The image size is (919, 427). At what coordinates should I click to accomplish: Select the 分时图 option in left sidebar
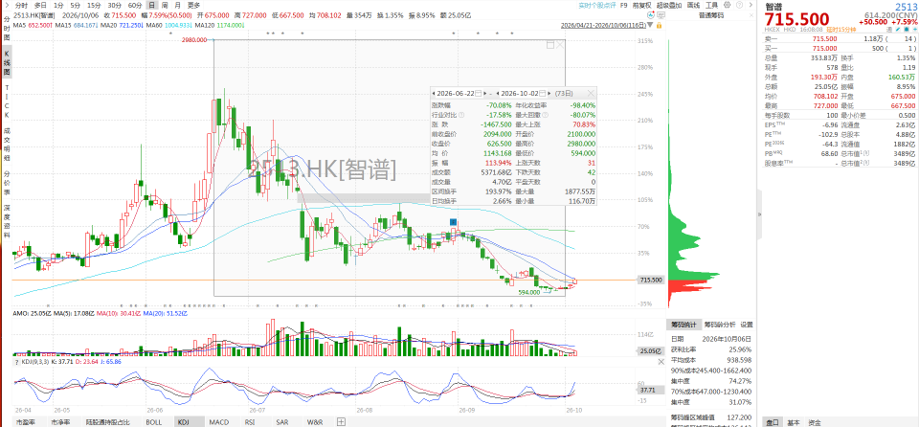click(x=7, y=28)
